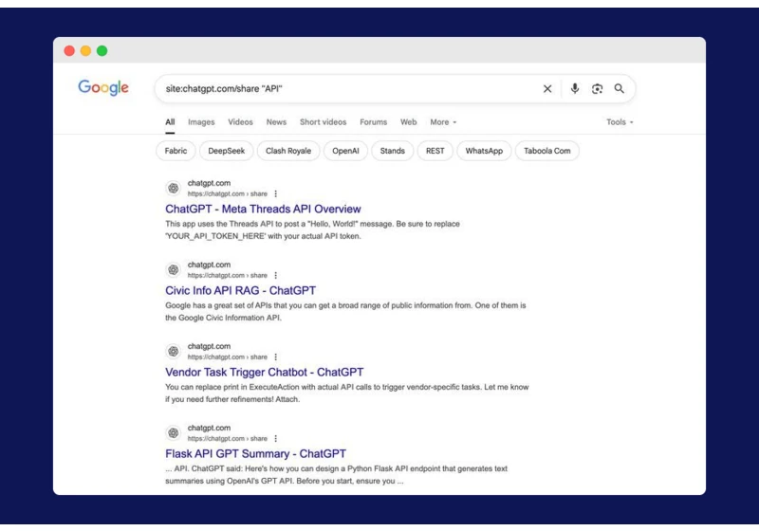759x531 pixels.
Task: Open the Short videos tab
Action: tap(323, 122)
